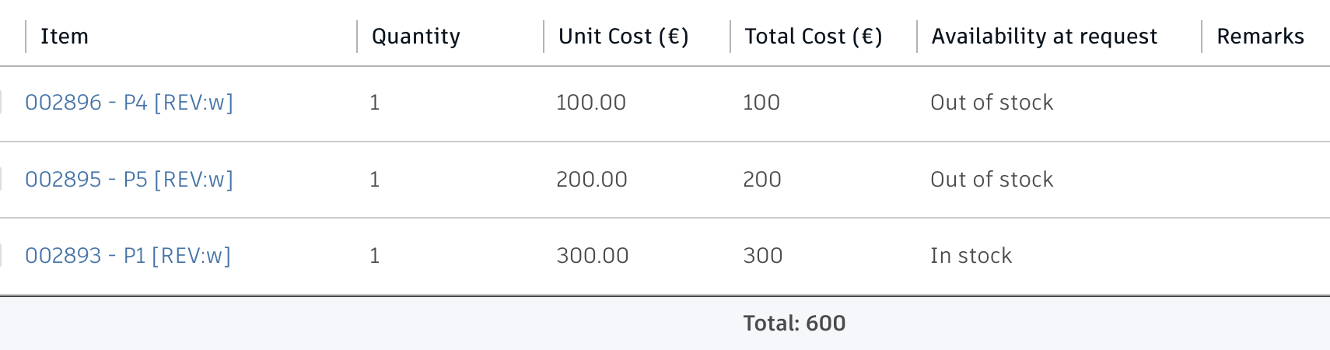This screenshot has width=1330, height=350.
Task: Click Out of stock in the P4 row
Action: (992, 103)
